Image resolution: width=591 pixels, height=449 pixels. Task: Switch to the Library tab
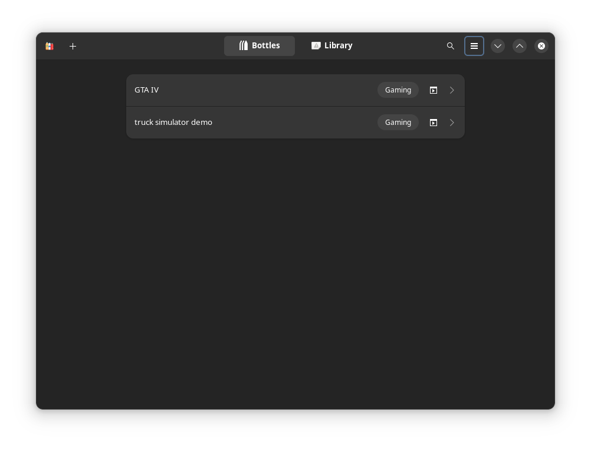pyautogui.click(x=331, y=46)
